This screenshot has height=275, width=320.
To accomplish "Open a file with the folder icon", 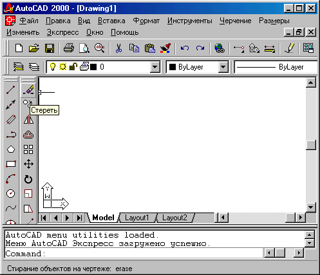I will 34,48.
